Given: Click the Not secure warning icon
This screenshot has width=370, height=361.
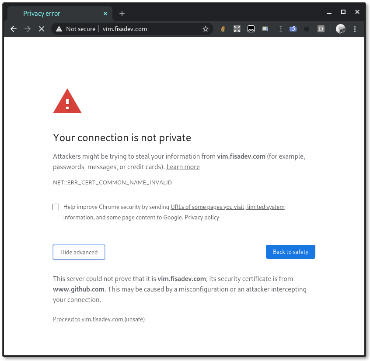Looking at the screenshot, I should [x=59, y=29].
